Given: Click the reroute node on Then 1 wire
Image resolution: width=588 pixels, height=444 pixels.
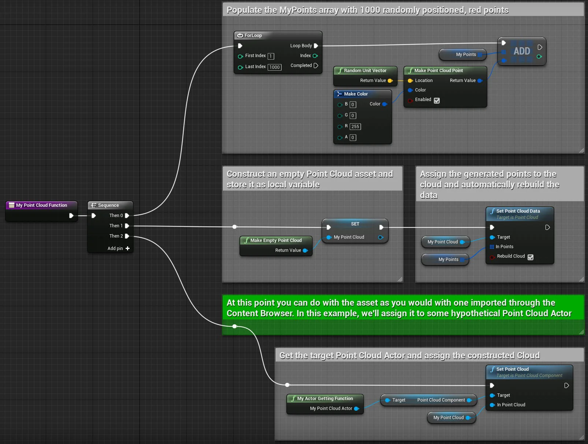Looking at the screenshot, I should click(x=235, y=227).
